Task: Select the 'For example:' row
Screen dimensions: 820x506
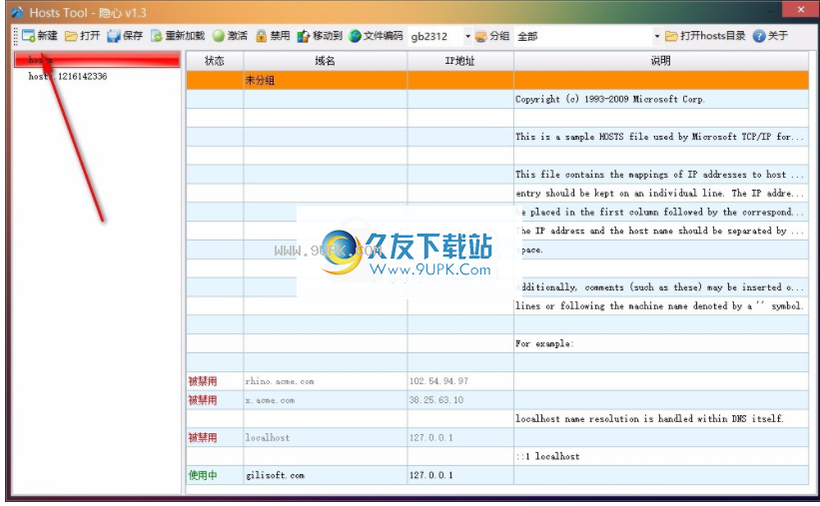Action: click(497, 343)
